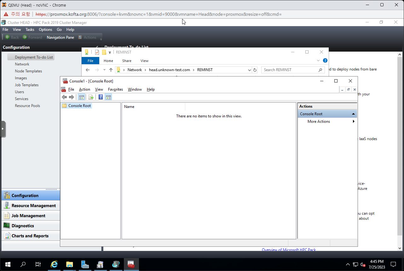Open Server Manager from the taskbar
404x271 pixels.
click(85, 264)
